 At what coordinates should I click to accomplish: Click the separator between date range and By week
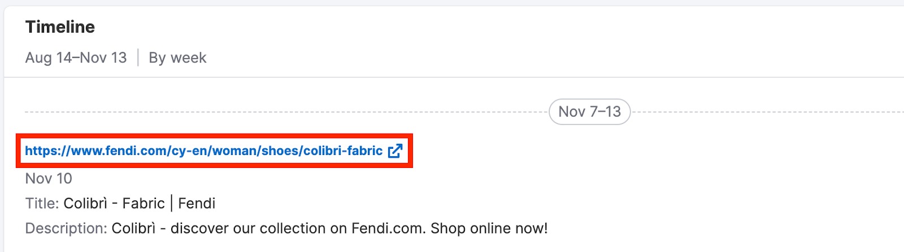(138, 58)
